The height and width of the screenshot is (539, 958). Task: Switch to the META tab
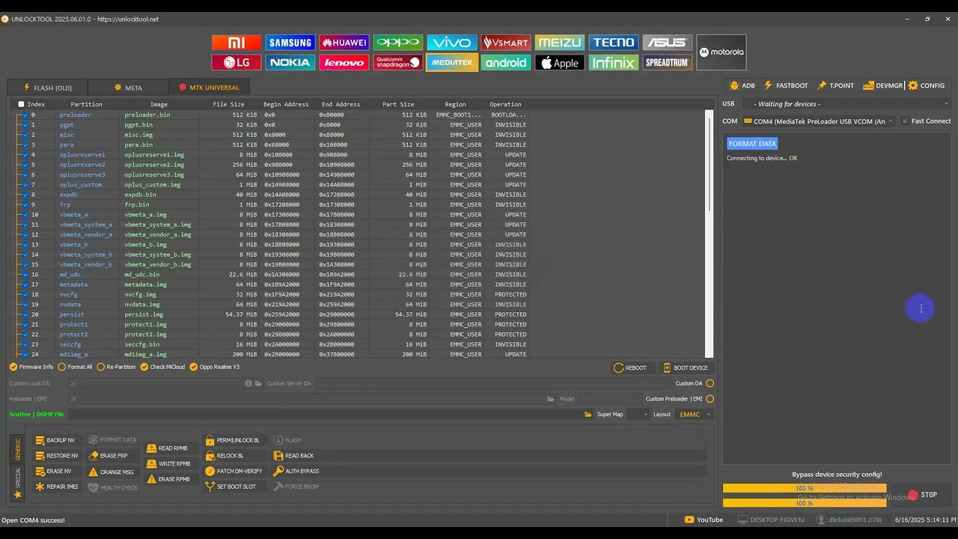pos(128,88)
